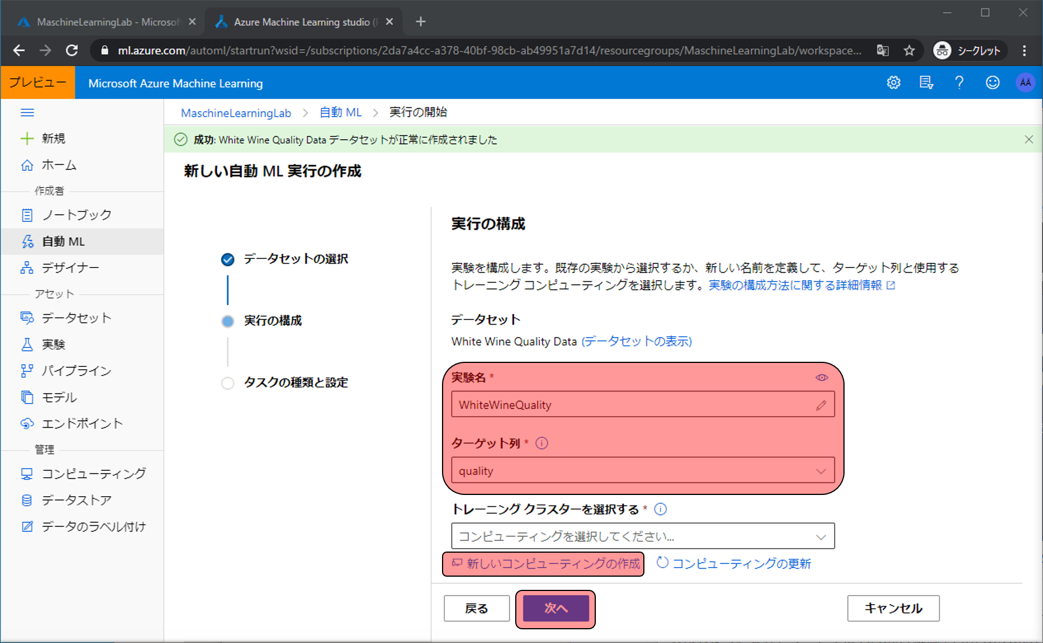Open the smiley feedback icon
Viewport: 1043px width, 643px height.
(992, 83)
